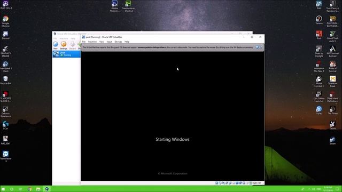Viewport: 342px width, 192px height.
Task: Open the Uplay desktop shortcut
Action: [319, 110]
